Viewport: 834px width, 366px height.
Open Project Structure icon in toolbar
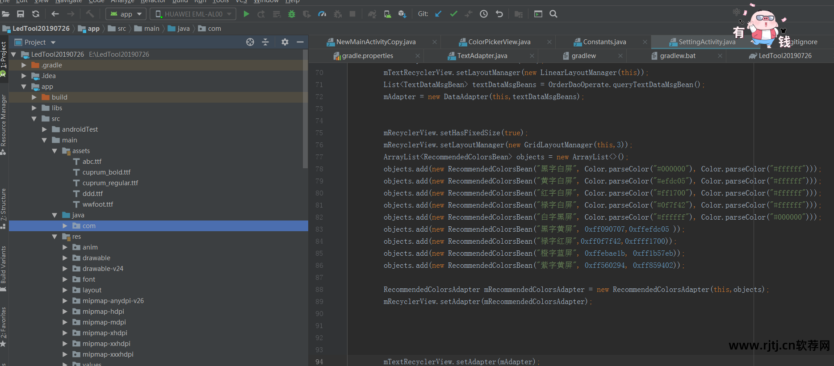519,14
